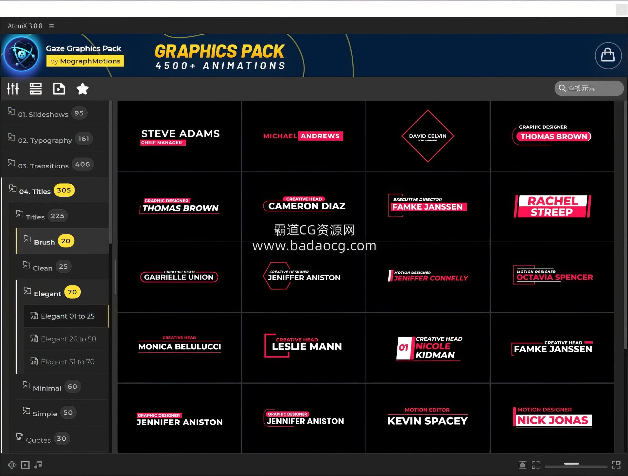The width and height of the screenshot is (628, 476).
Task: Select the Monica Belulucci title preset
Action: point(179,348)
